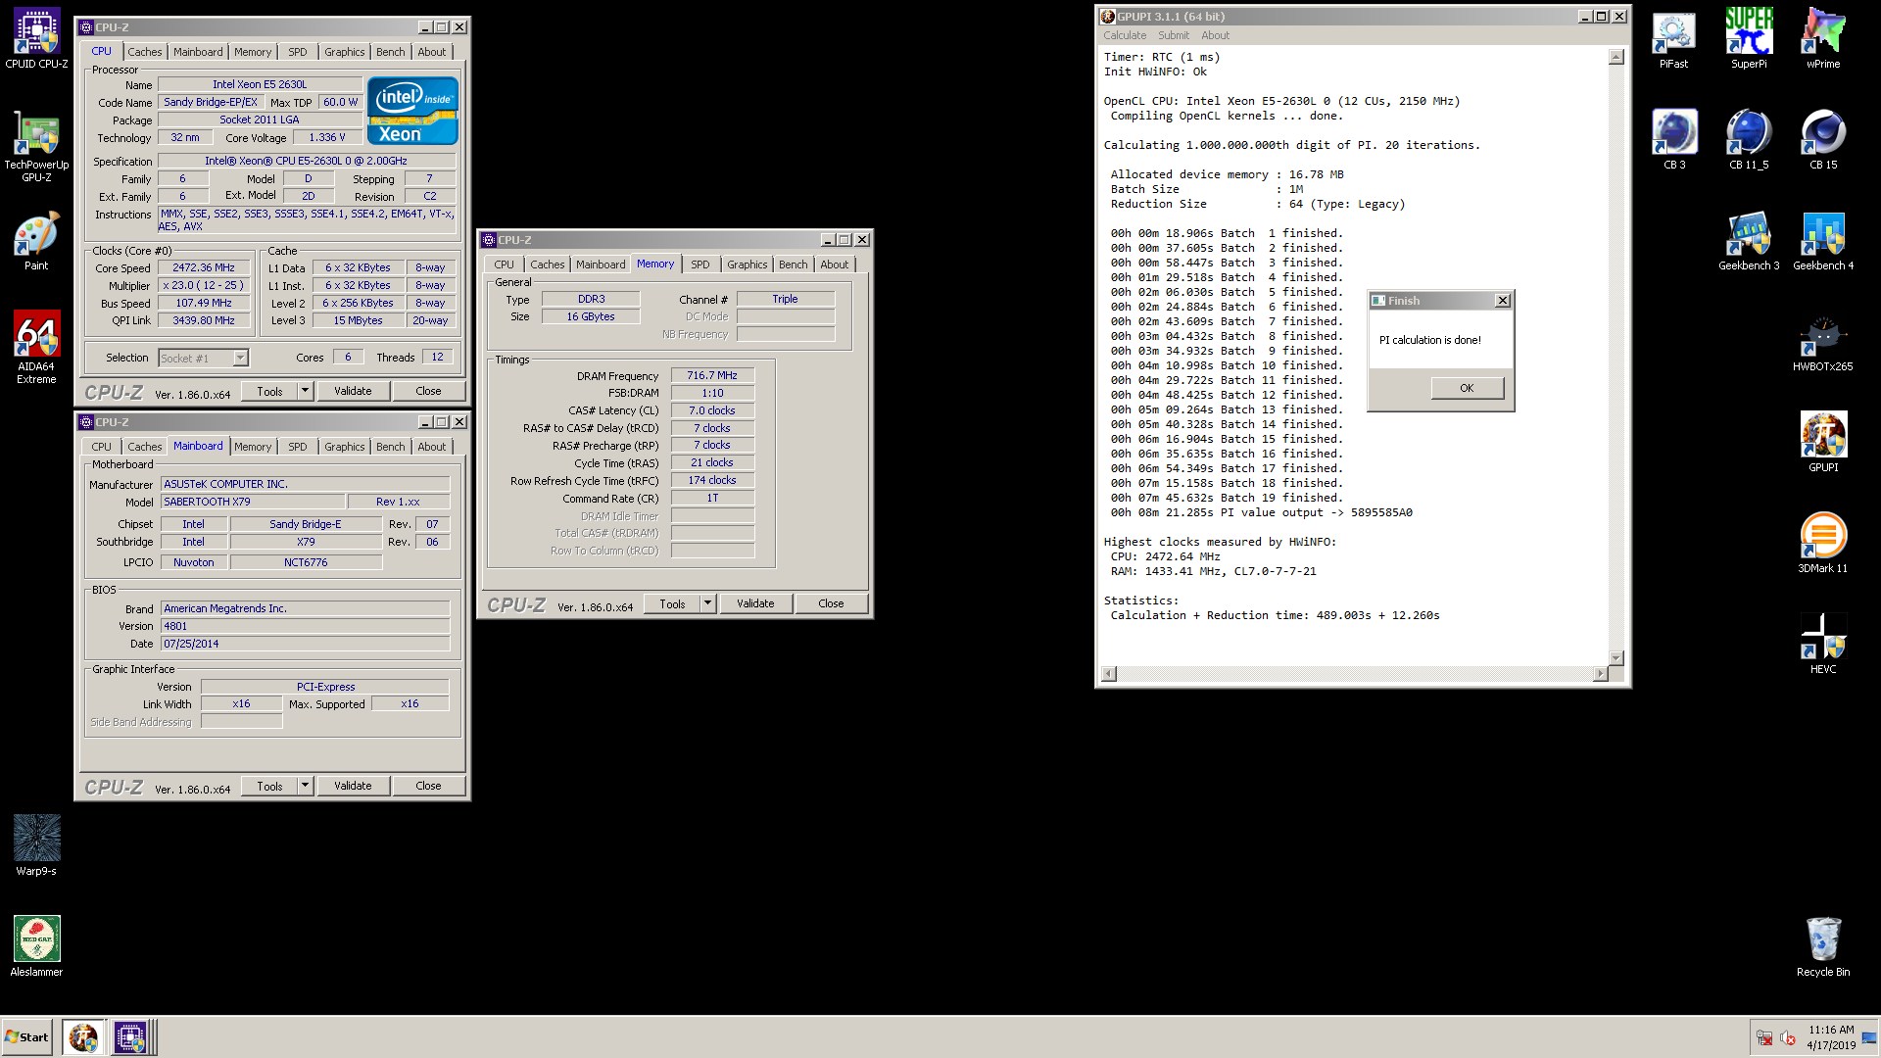
Task: Open wPrime desktop icon
Action: click(x=1823, y=39)
